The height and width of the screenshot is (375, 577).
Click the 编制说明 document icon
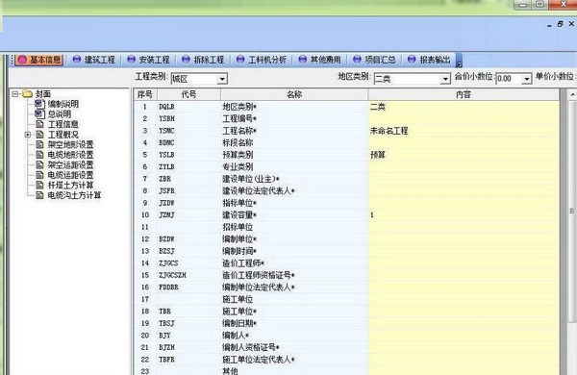point(39,104)
